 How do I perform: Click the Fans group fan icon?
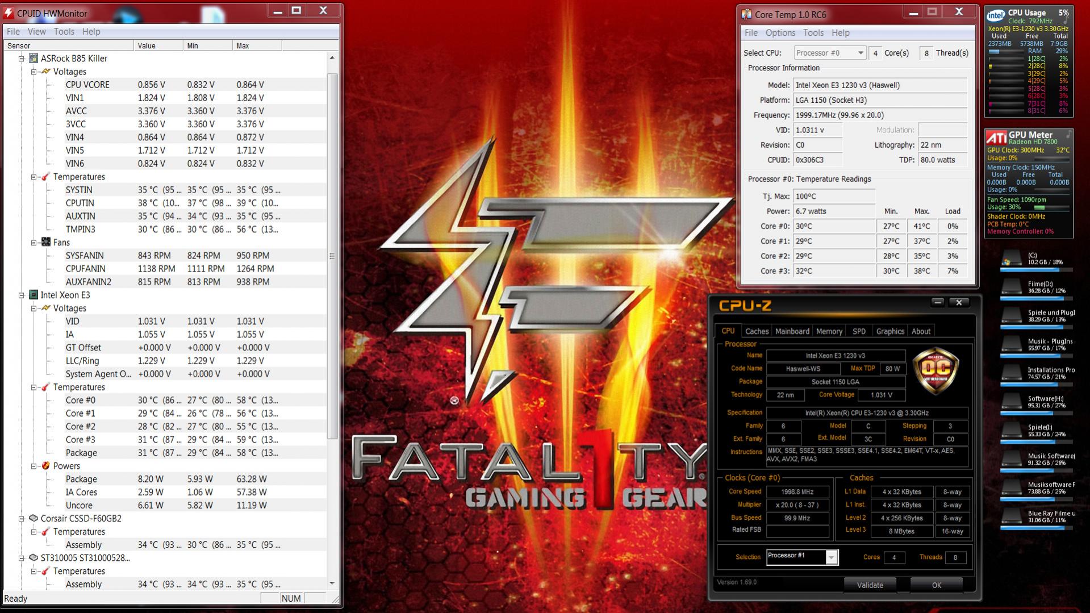[46, 242]
